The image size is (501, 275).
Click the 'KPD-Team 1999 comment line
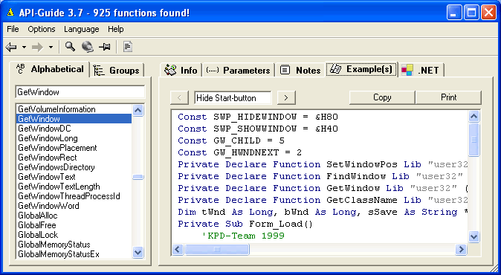(x=243, y=236)
